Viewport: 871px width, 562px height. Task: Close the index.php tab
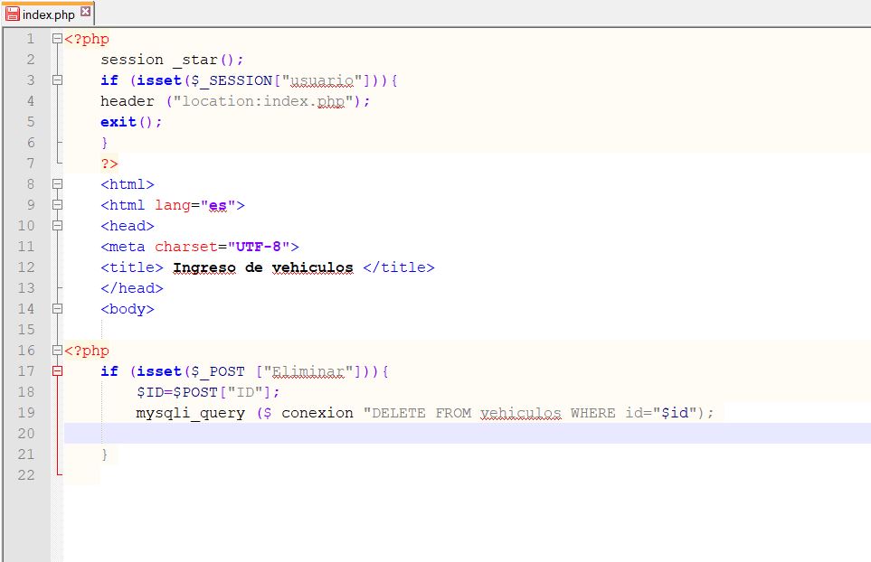click(85, 13)
